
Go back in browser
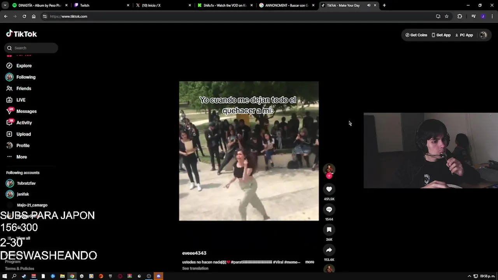pyautogui.click(x=6, y=16)
